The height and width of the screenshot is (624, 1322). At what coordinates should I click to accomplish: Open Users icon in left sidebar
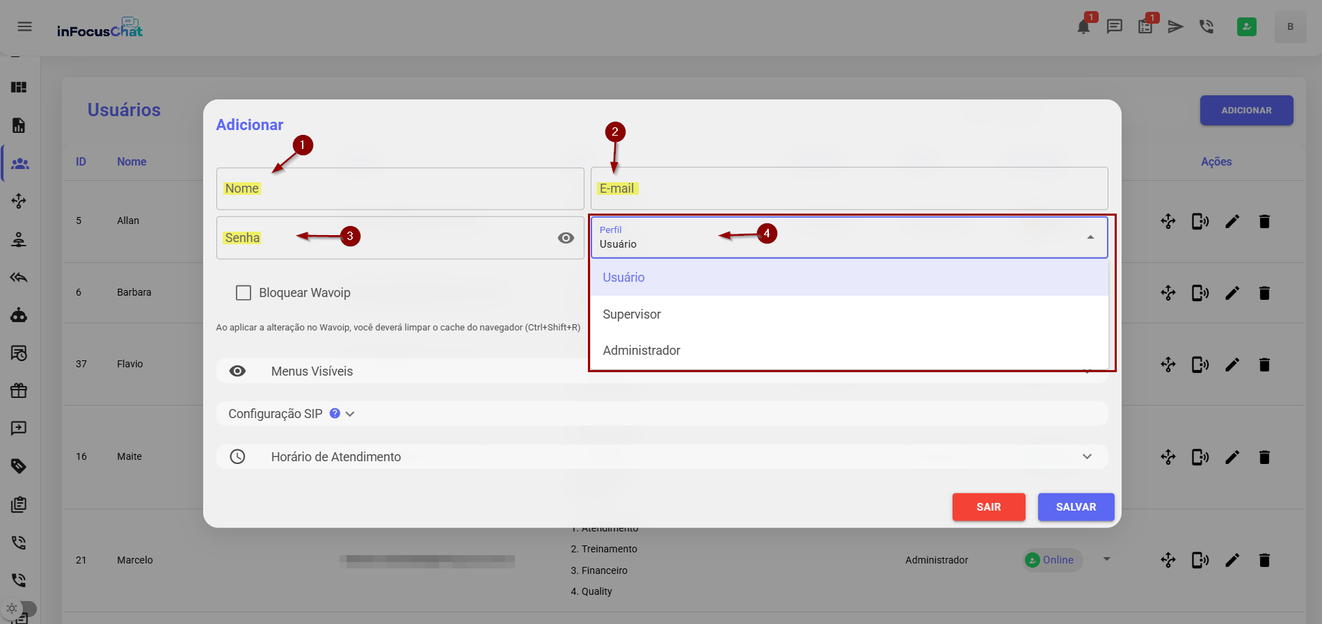(19, 163)
